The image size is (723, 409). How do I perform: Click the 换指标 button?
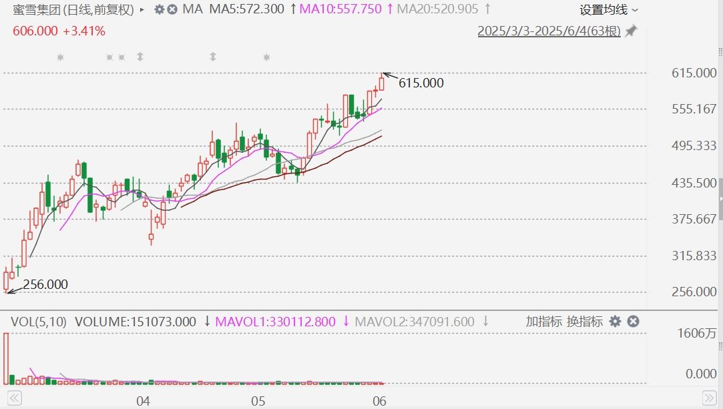(585, 321)
